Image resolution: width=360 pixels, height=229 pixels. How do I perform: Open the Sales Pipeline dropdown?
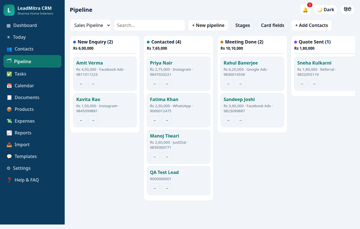pyautogui.click(x=90, y=25)
